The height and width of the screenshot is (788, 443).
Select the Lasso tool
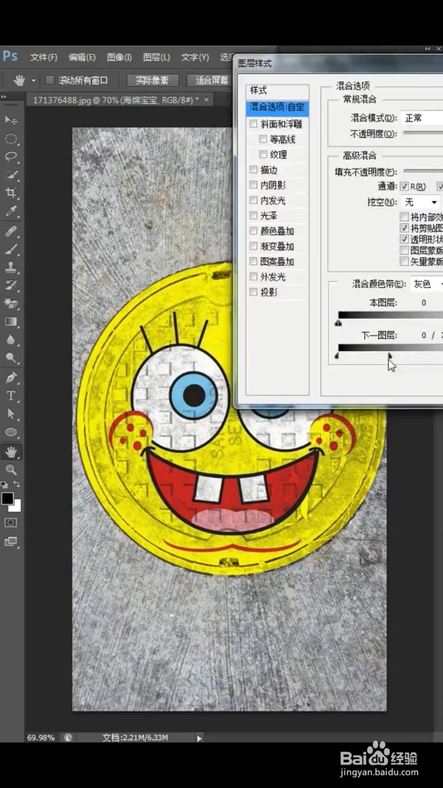(x=11, y=156)
